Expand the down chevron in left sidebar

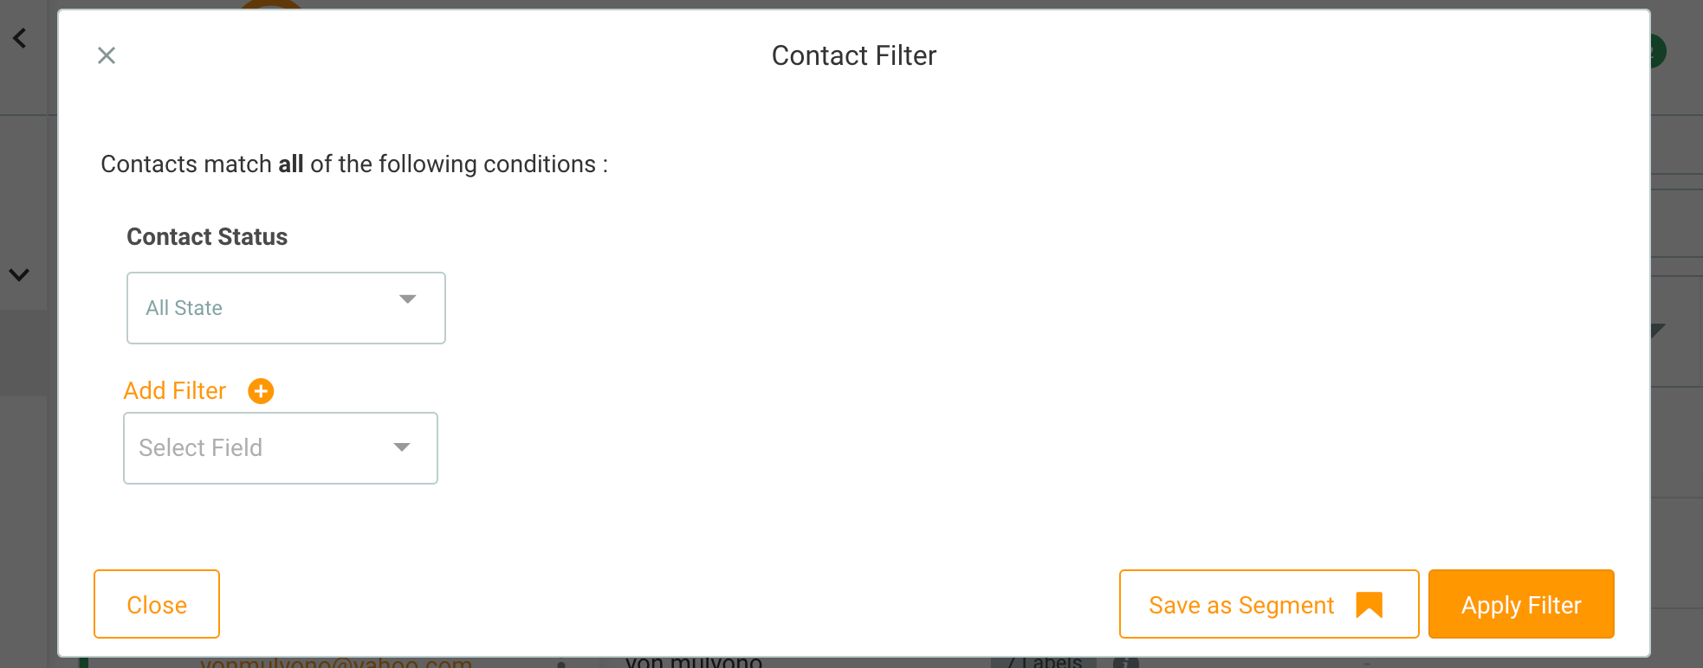click(x=19, y=275)
